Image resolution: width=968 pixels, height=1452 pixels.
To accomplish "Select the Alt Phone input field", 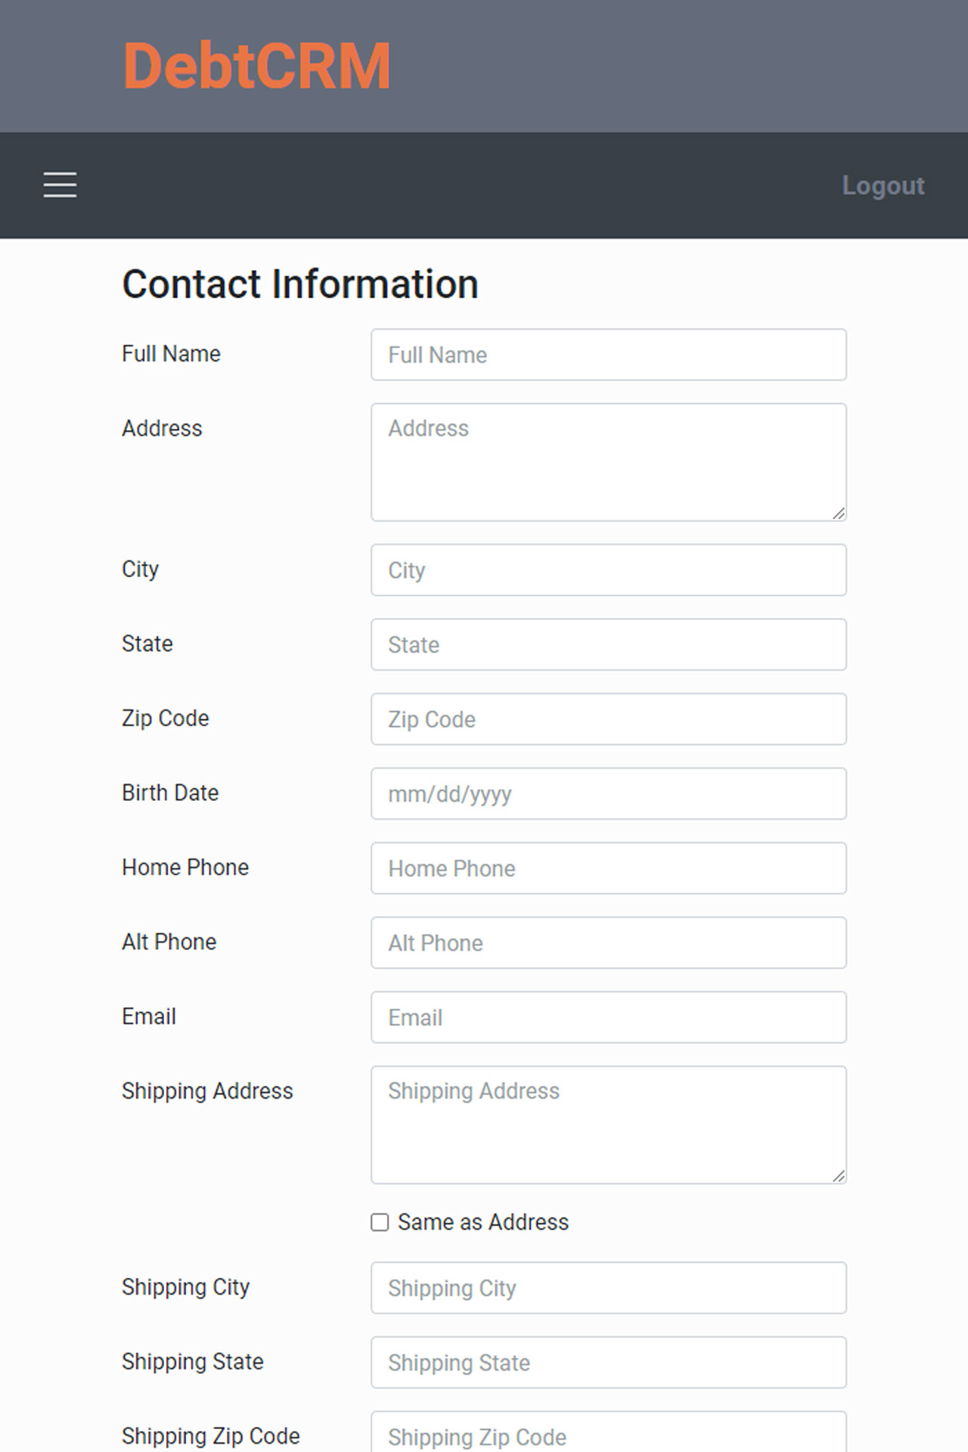I will [609, 943].
